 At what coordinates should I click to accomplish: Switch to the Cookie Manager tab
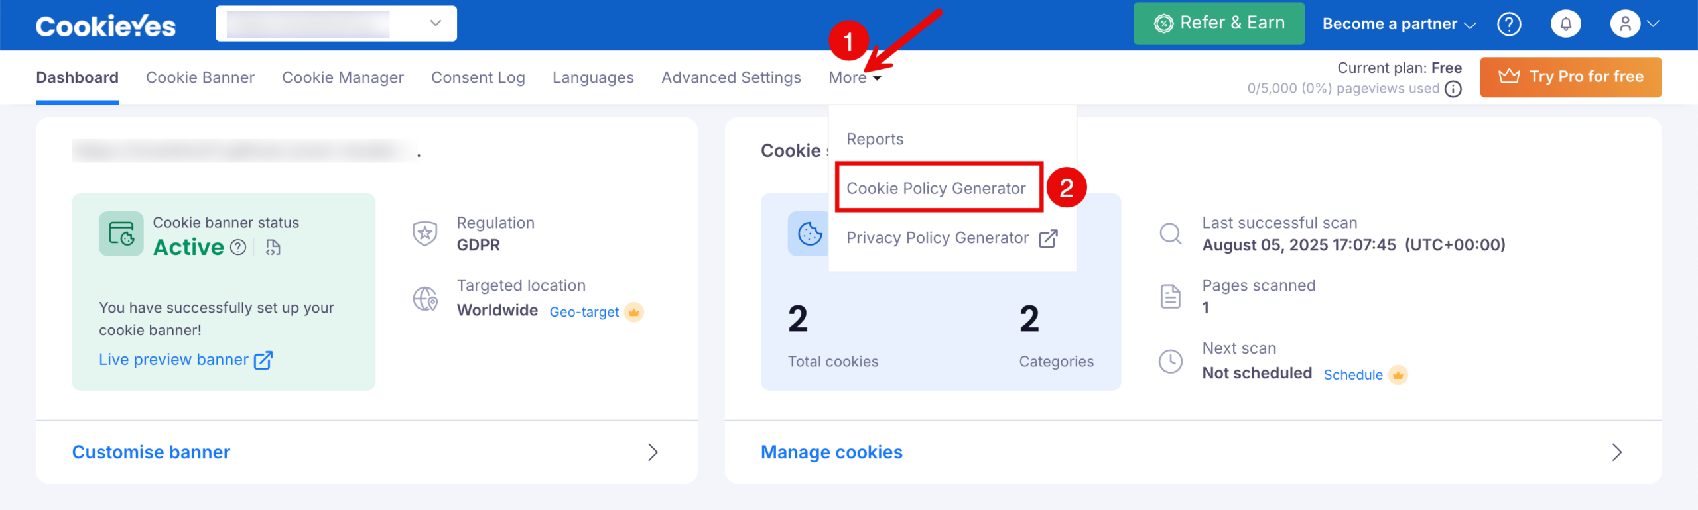(343, 77)
